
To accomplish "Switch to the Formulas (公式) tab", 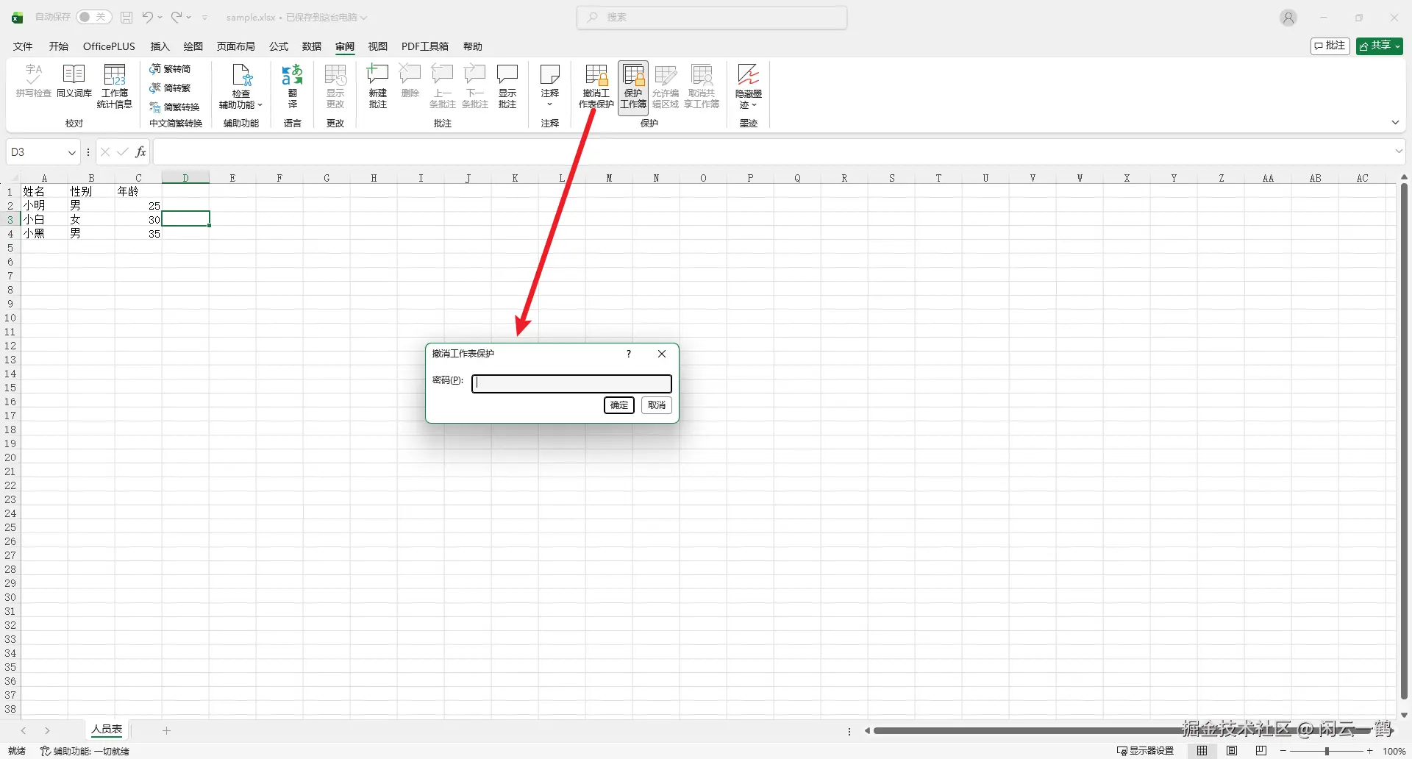I will [279, 46].
